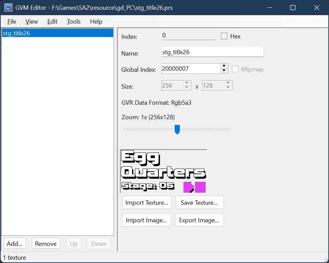Click the Egg Quarters texture preview
Viewport: 329px width, 263px height.
coord(163,171)
